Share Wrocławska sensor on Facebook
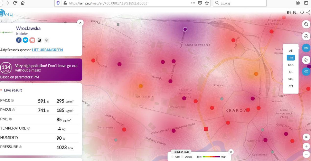Viewport: 311px width, 161px height. tap(19, 40)
